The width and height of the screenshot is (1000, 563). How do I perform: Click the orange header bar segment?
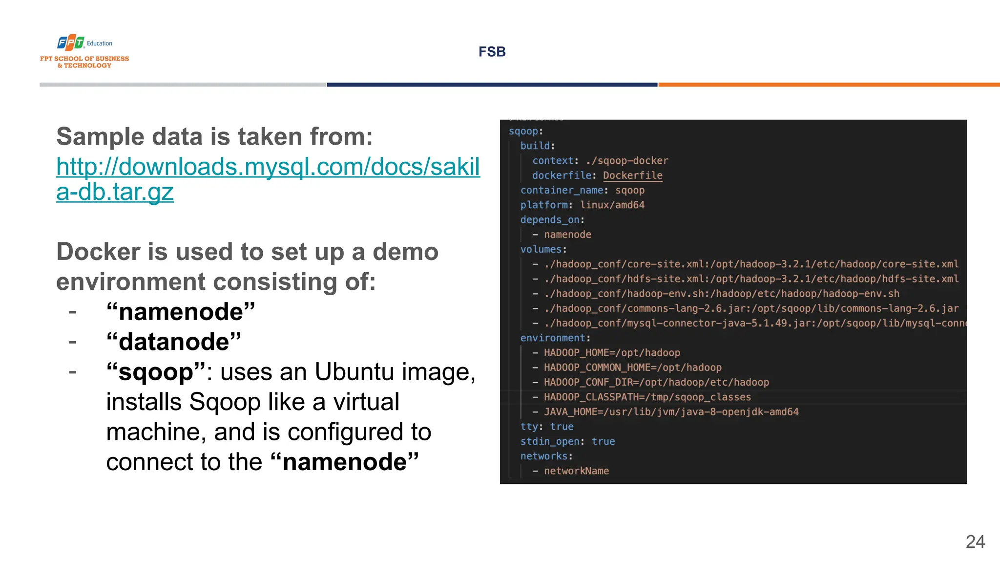tap(828, 85)
